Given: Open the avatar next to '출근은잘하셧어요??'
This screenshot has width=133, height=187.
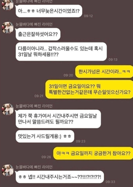Looking at the screenshot, I should (8, 27).
